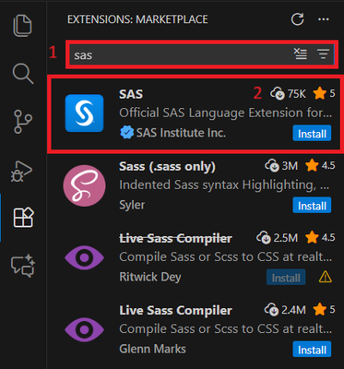Click the verified publisher badge for SAS Institute

tap(126, 133)
